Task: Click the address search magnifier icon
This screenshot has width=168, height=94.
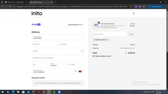Action: click(x=82, y=51)
